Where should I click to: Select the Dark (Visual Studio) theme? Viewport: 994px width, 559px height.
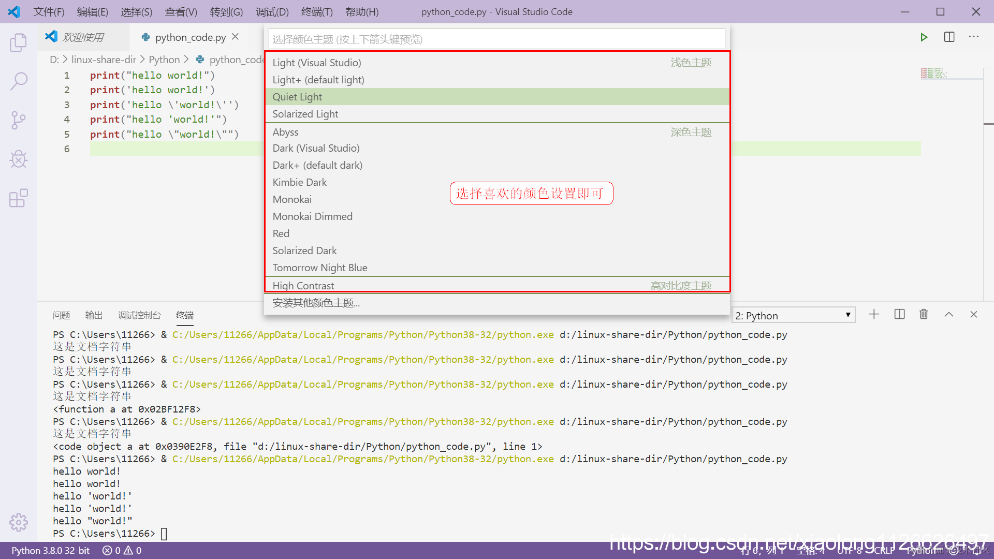pyautogui.click(x=496, y=148)
